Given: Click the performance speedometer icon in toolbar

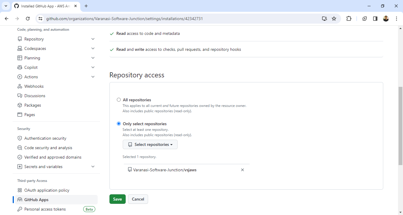Looking at the screenshot, I should point(365,19).
